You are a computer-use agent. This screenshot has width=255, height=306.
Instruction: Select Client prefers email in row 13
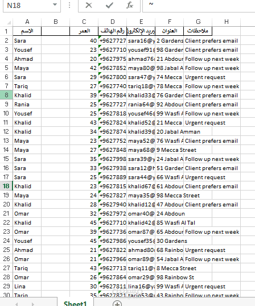coord(198,140)
